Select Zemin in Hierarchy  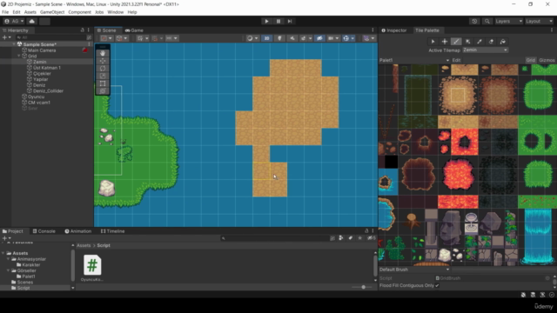(x=40, y=62)
